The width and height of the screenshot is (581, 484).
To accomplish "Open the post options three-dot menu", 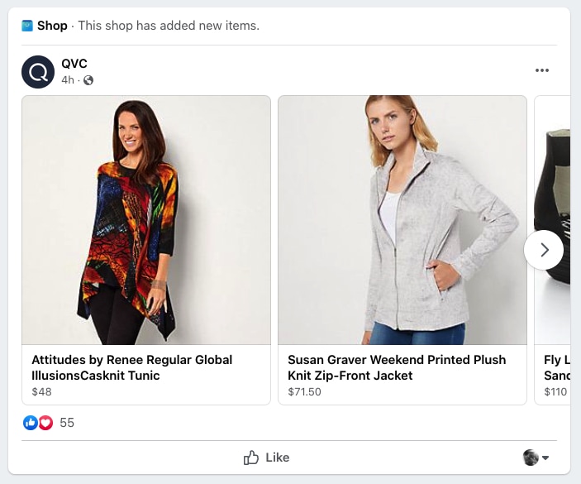I will (542, 70).
